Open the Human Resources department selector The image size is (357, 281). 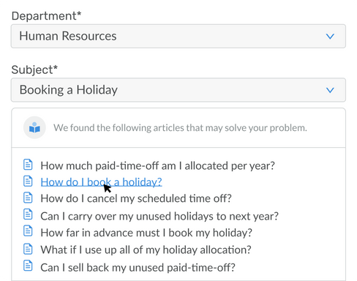click(178, 36)
